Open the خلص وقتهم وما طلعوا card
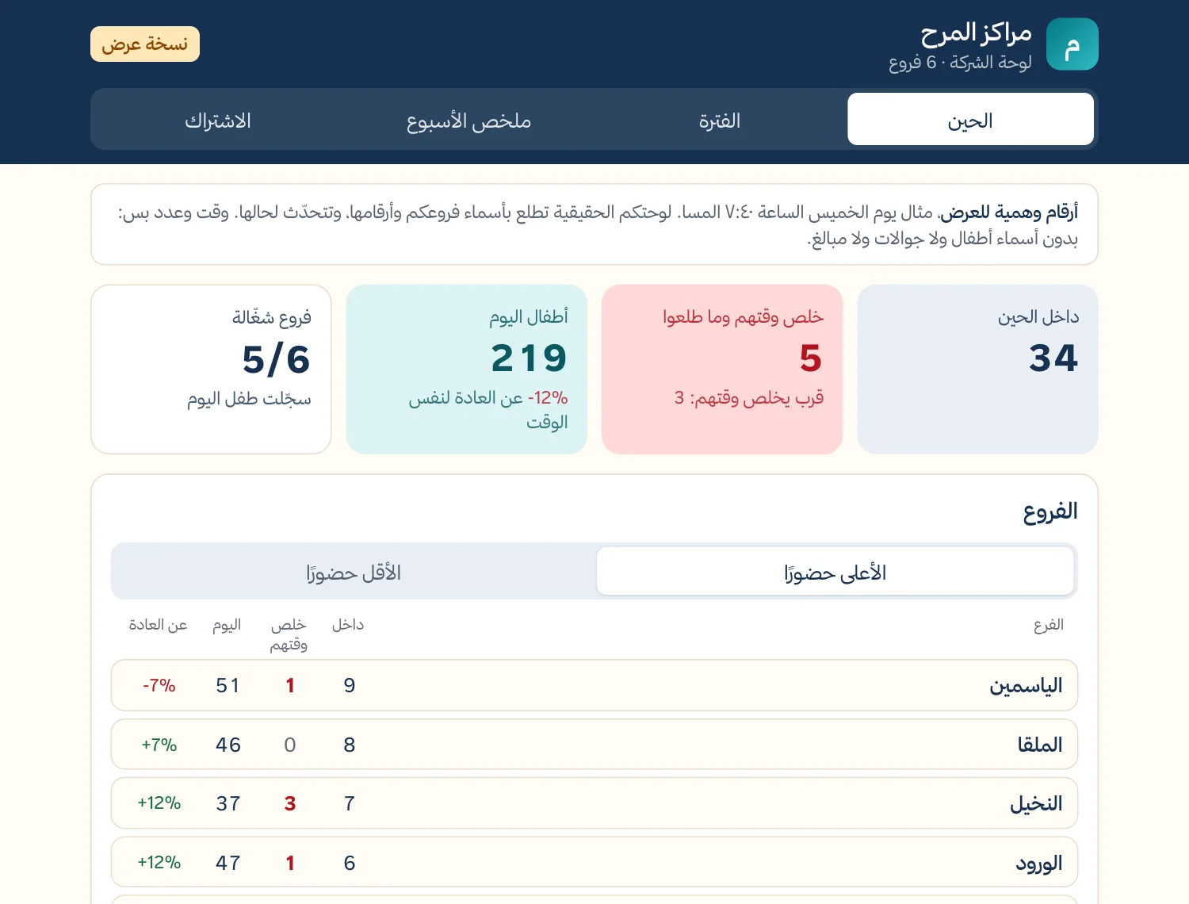The height and width of the screenshot is (904, 1189). (722, 369)
